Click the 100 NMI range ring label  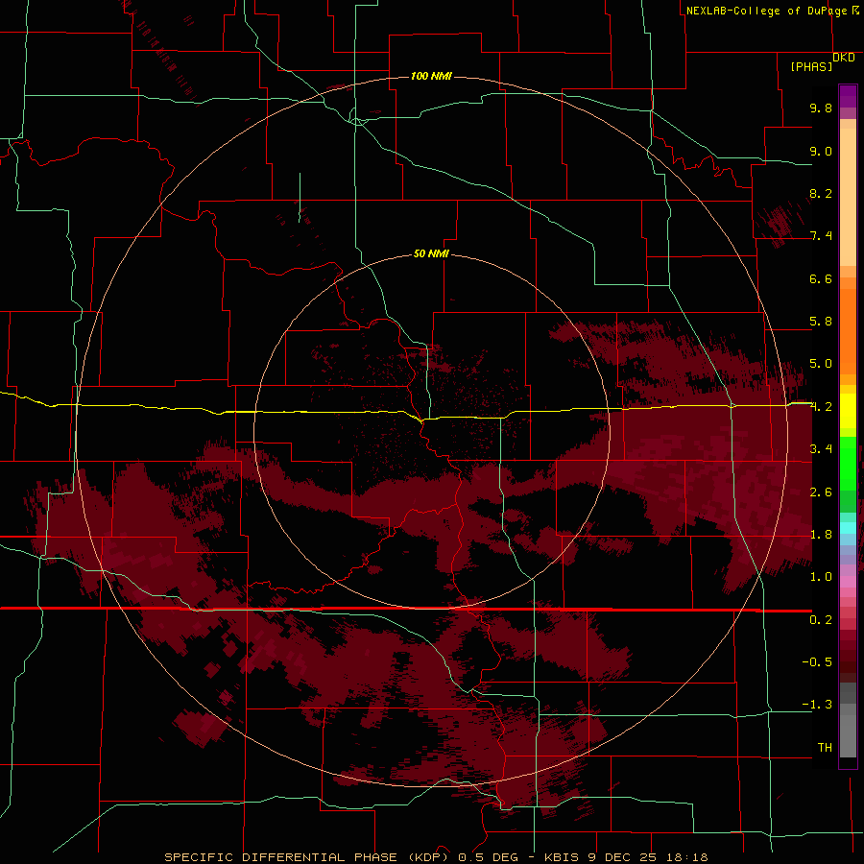pyautogui.click(x=431, y=76)
